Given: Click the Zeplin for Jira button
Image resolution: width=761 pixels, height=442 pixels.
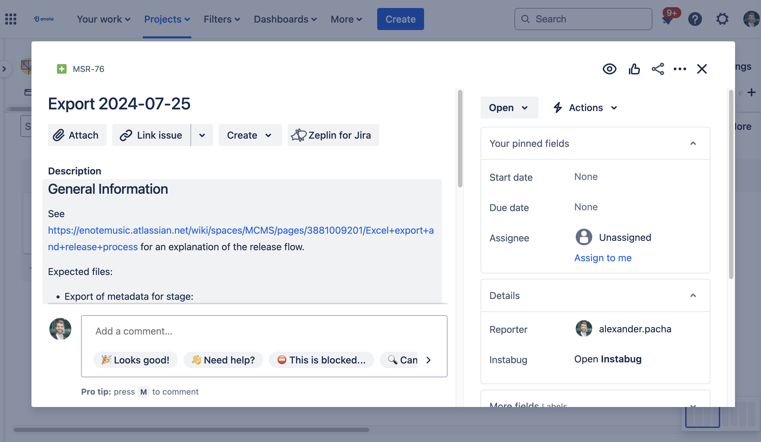Looking at the screenshot, I should tap(333, 135).
